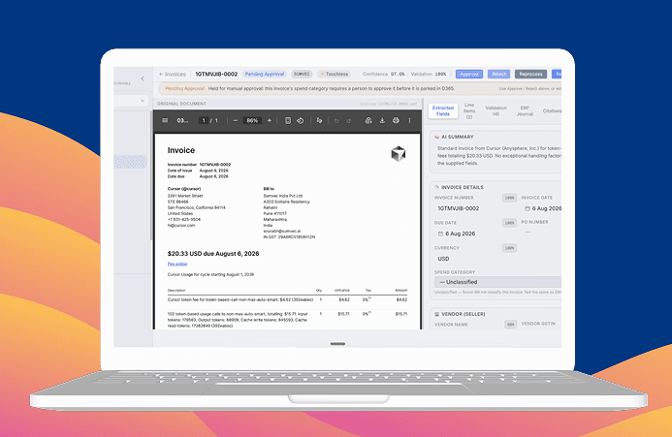Click the Confidence 97.6% readout
Image resolution: width=672 pixels, height=437 pixels.
(x=384, y=74)
